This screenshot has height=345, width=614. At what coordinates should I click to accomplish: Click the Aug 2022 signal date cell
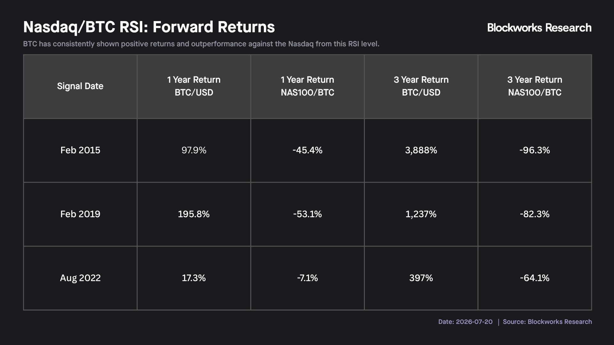(x=80, y=278)
